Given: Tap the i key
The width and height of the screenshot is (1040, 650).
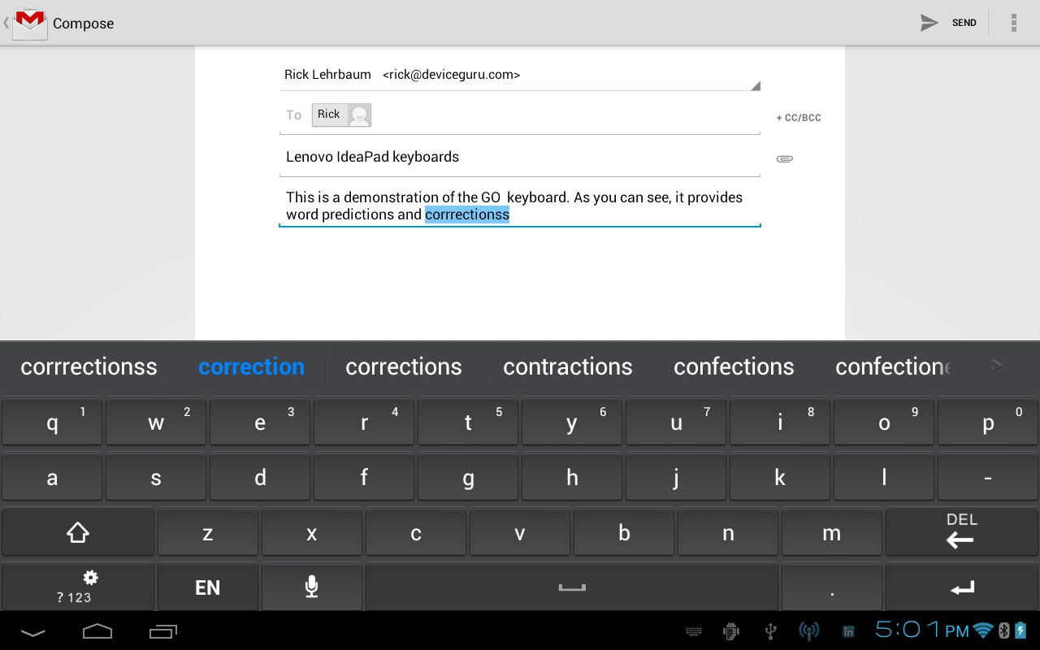Looking at the screenshot, I should 780,421.
